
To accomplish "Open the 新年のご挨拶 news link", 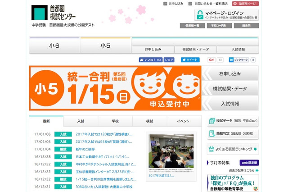I will click(85, 149).
